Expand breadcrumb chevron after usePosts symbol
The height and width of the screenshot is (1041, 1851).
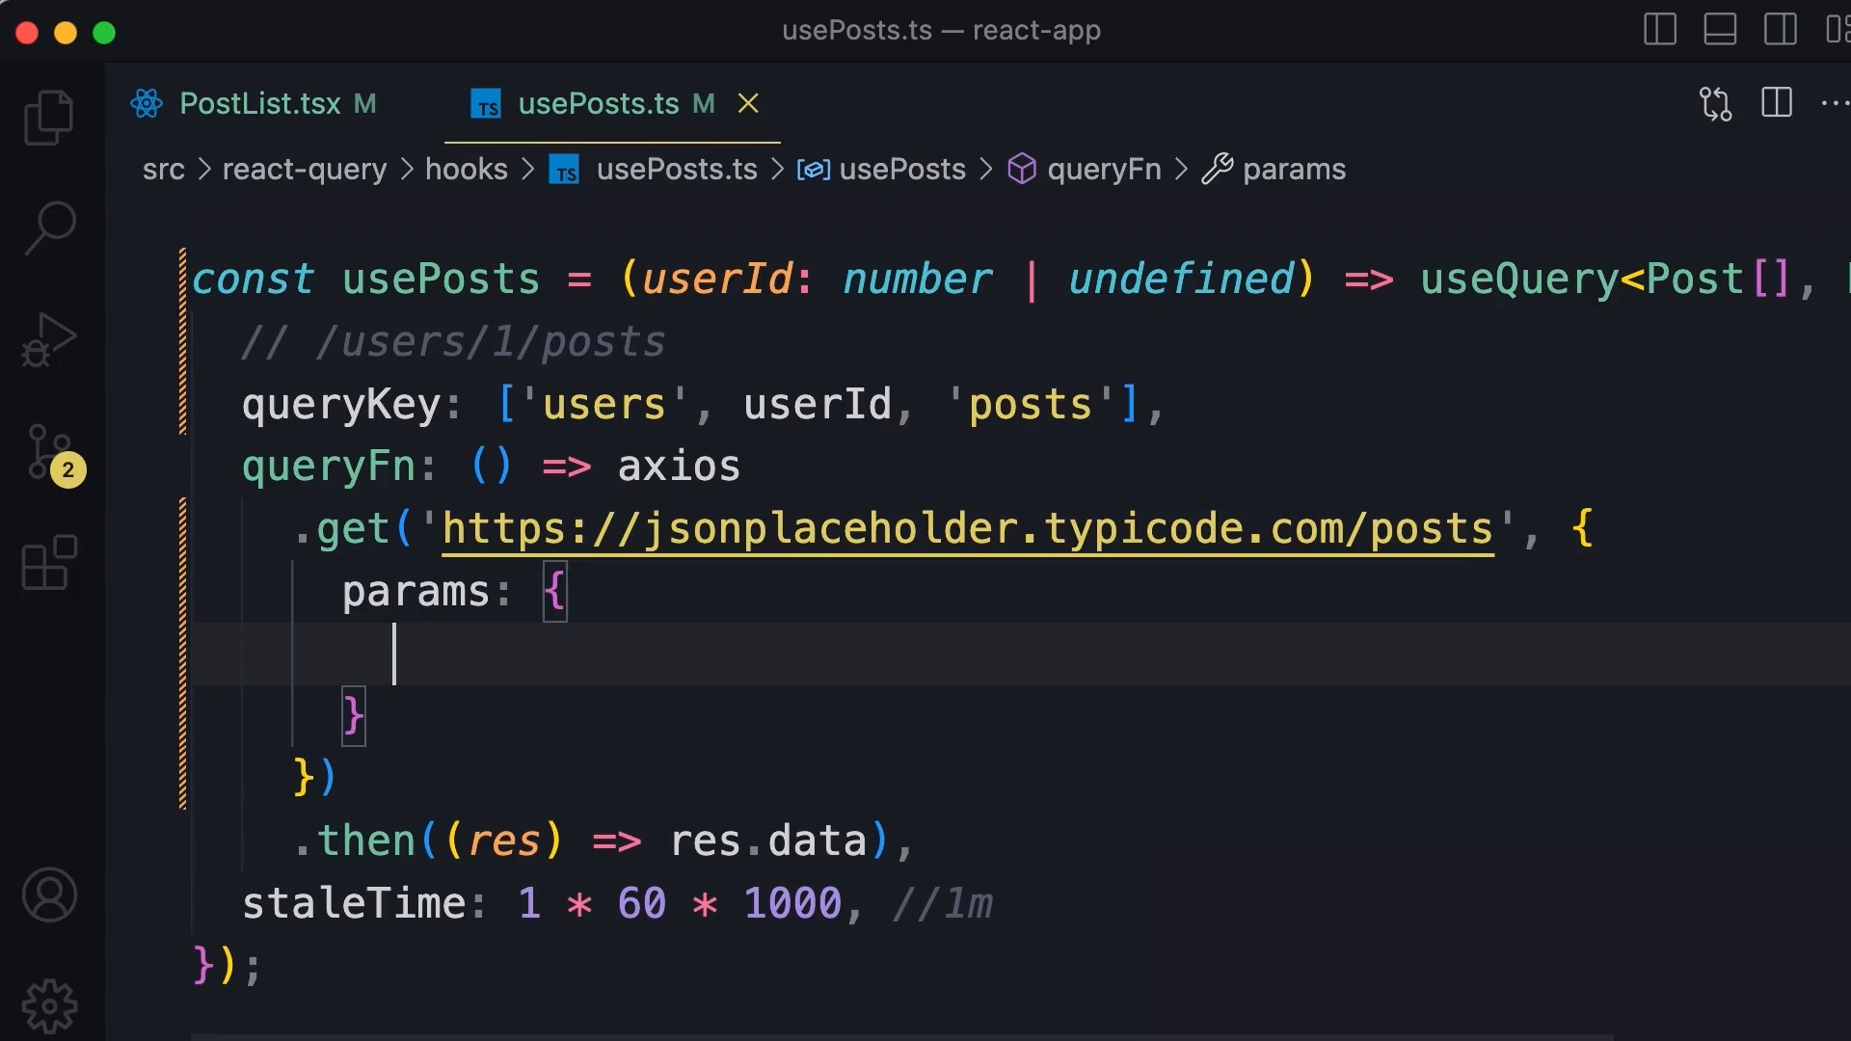pyautogui.click(x=985, y=170)
